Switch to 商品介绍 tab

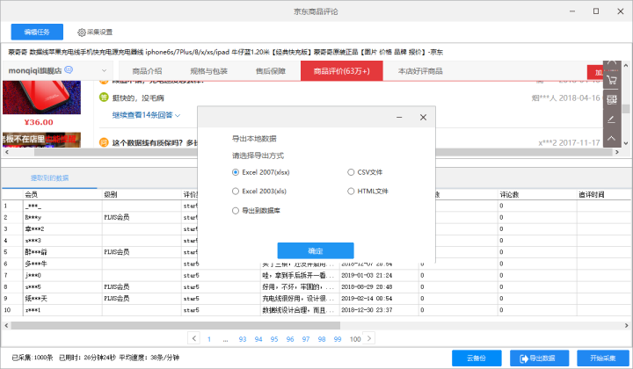click(x=147, y=71)
